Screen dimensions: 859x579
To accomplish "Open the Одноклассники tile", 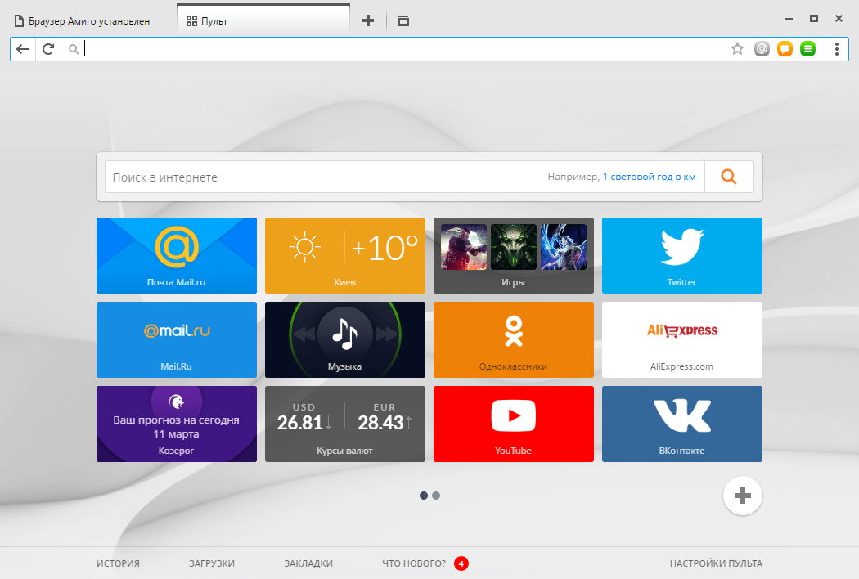I will point(513,339).
